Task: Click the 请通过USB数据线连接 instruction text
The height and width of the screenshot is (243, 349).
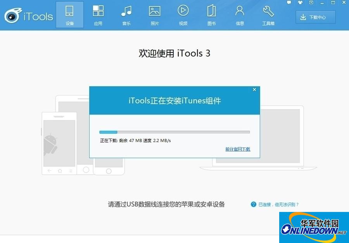Action: 166,204
